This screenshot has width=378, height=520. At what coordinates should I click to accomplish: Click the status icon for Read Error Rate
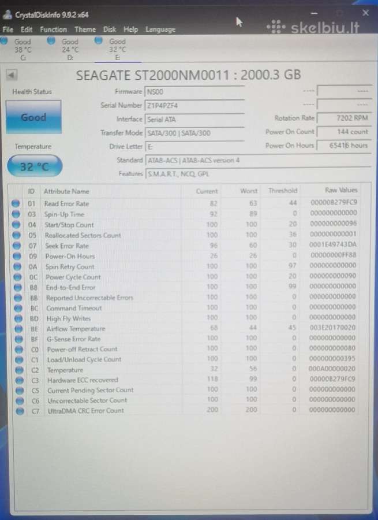coord(16,203)
